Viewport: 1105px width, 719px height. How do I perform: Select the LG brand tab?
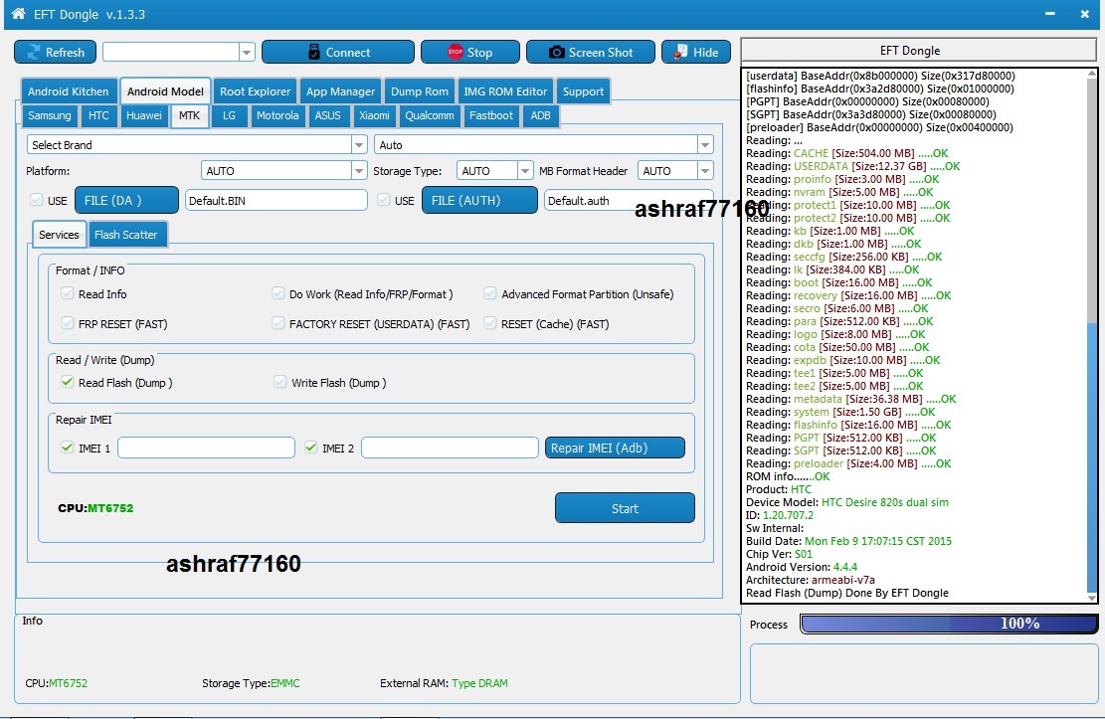[229, 115]
